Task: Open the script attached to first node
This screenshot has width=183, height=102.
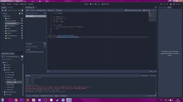Action: pyautogui.click(x=20, y=14)
